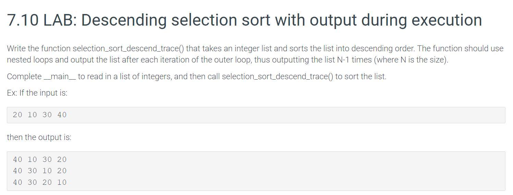Click the example input box showing 20 10 30 40
This screenshot has width=513, height=195.
pos(256,115)
